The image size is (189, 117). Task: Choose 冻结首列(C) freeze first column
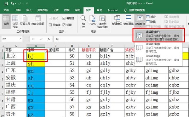(x=158, y=60)
